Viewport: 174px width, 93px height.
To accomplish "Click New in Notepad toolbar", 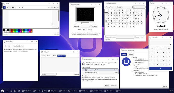I will tap(43, 56).
